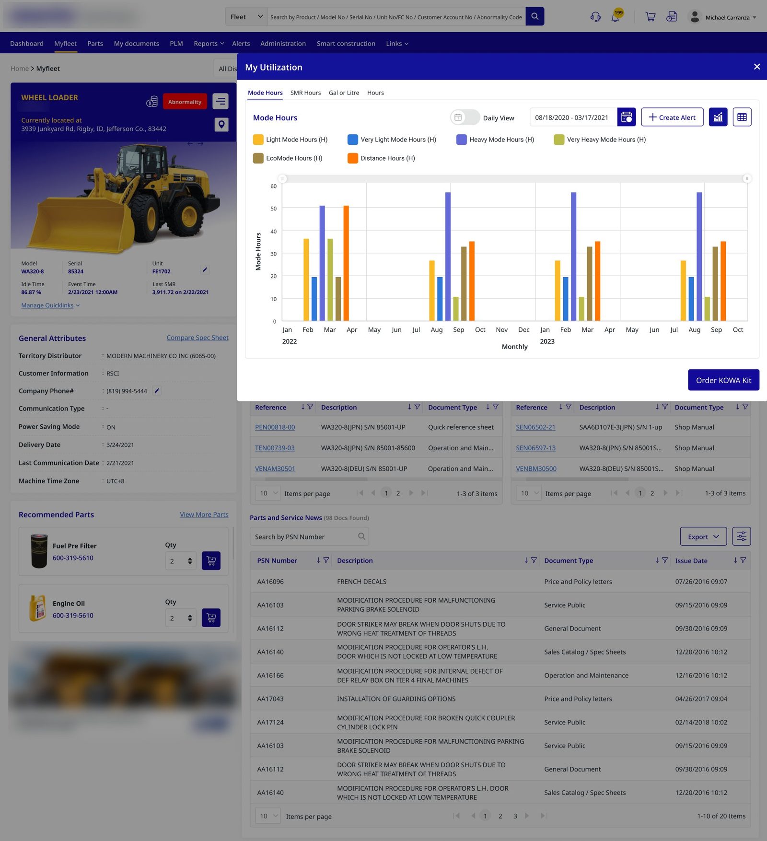This screenshot has height=841, width=767.
Task: Switch to chart view icon
Action: (x=718, y=117)
